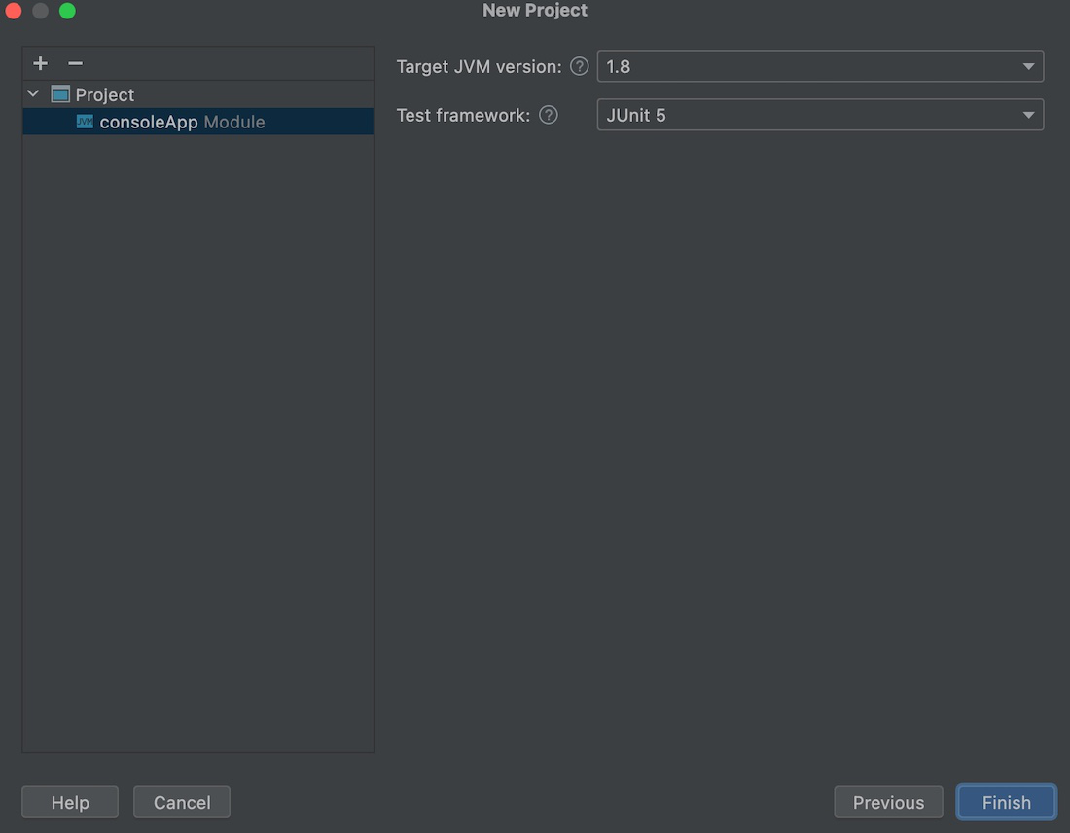Image resolution: width=1070 pixels, height=833 pixels.
Task: Select the Project root item label
Action: [x=104, y=94]
